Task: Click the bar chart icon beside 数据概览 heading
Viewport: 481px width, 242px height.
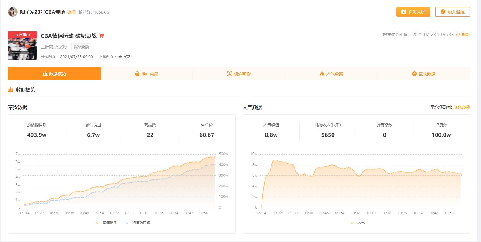Action: tap(10, 90)
